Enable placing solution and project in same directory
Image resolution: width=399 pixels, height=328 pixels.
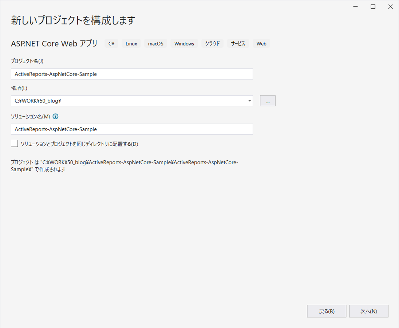pos(15,144)
